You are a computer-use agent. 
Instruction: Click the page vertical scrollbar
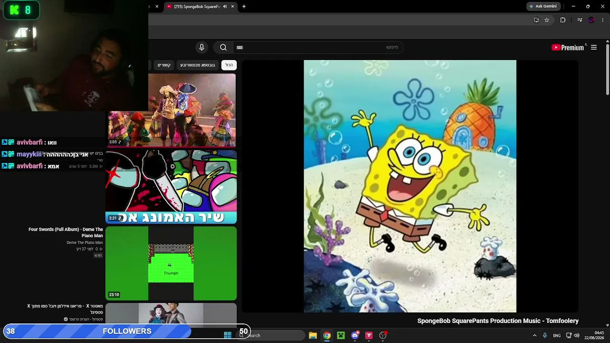click(x=608, y=69)
